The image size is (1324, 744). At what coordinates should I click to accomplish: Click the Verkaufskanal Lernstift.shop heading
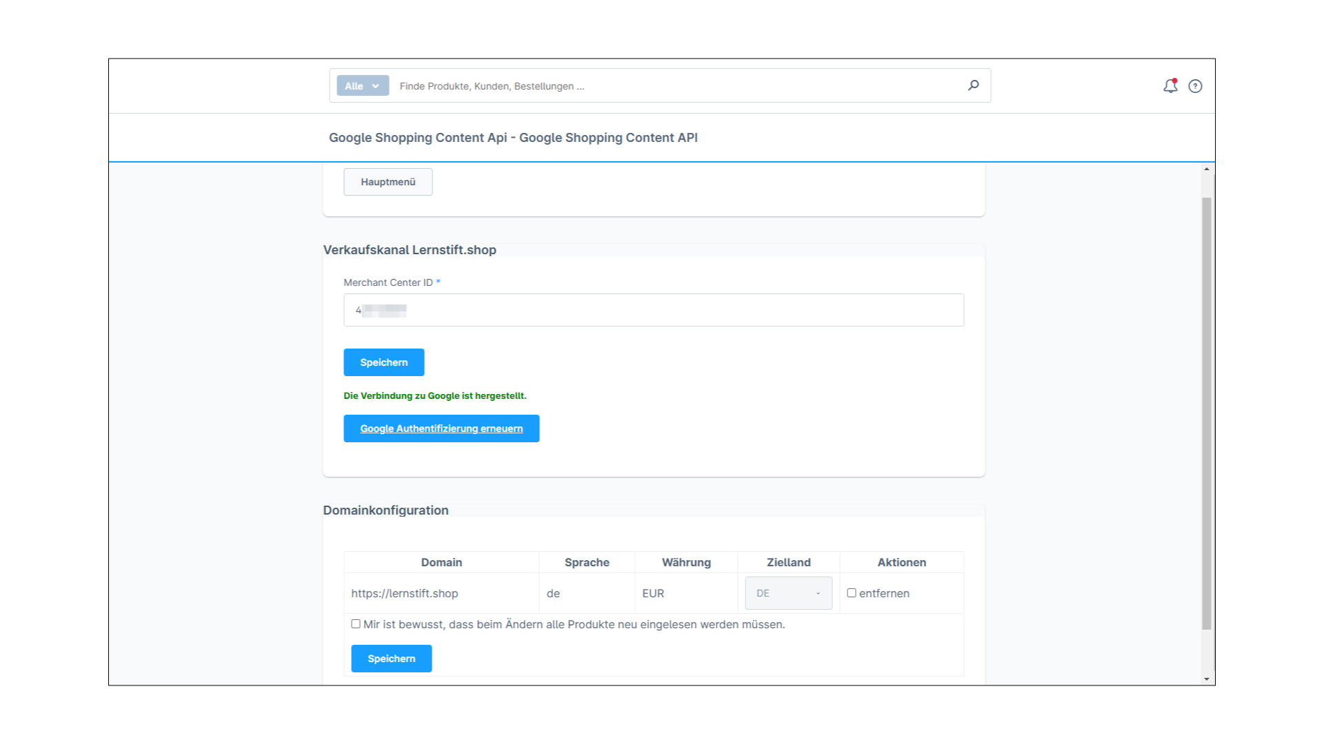pyautogui.click(x=410, y=250)
